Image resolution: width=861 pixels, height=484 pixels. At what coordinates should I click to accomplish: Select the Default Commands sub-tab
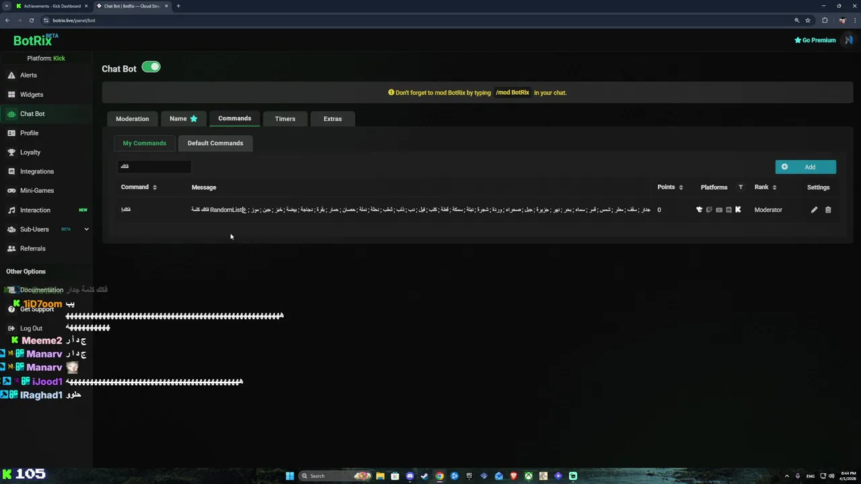(x=215, y=143)
